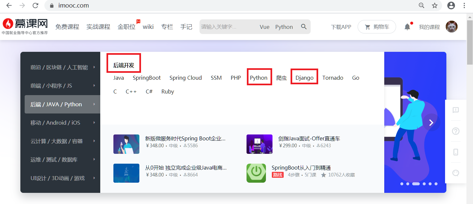Select the 爬虫 topic link
Viewport: 473px width, 204px height.
pos(282,78)
